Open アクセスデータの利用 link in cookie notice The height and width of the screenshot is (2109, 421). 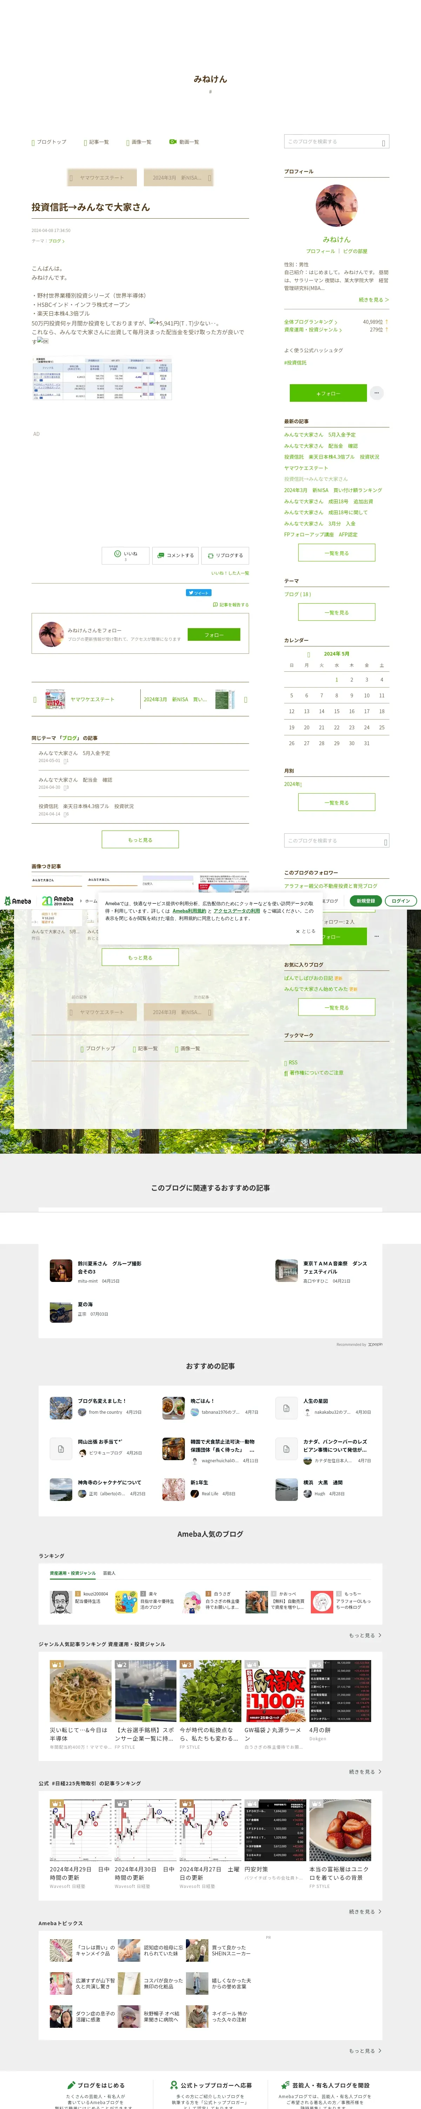[237, 910]
